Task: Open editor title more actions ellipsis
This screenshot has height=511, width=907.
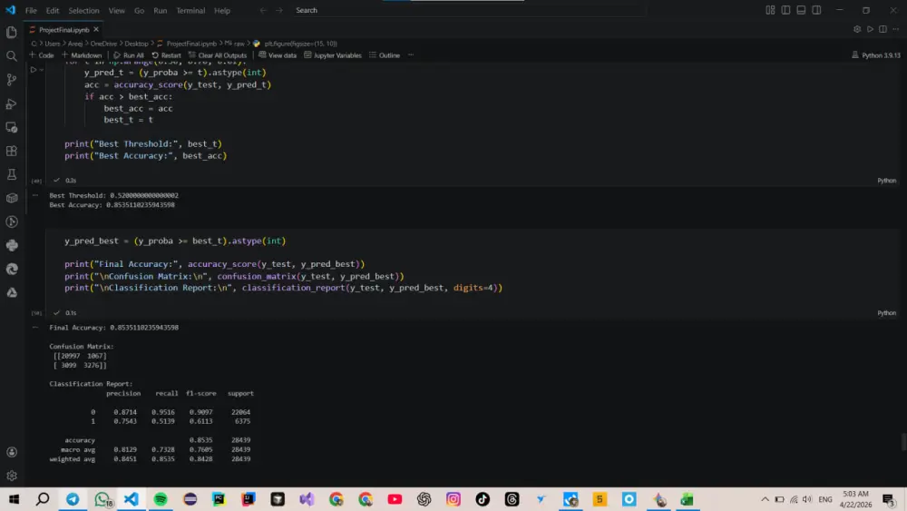Action: point(896,30)
